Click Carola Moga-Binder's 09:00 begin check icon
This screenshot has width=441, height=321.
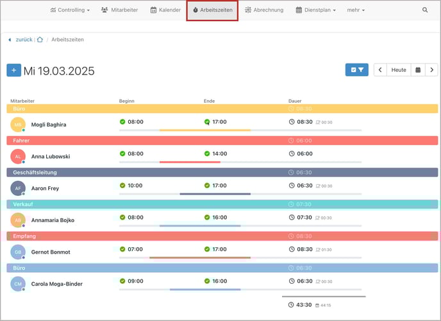pyautogui.click(x=122, y=281)
